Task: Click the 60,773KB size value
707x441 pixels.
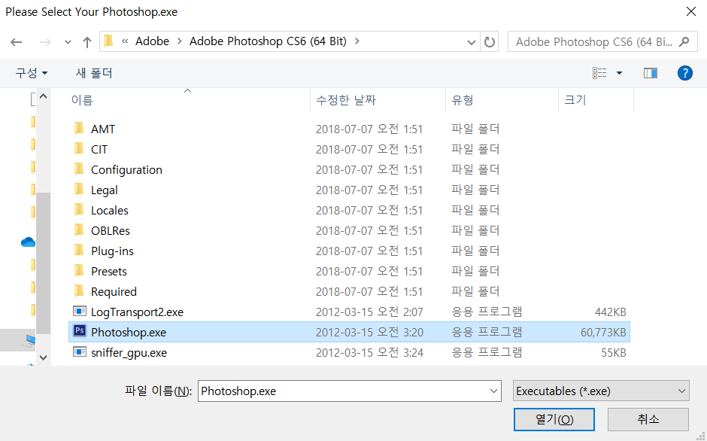Action: coord(603,332)
